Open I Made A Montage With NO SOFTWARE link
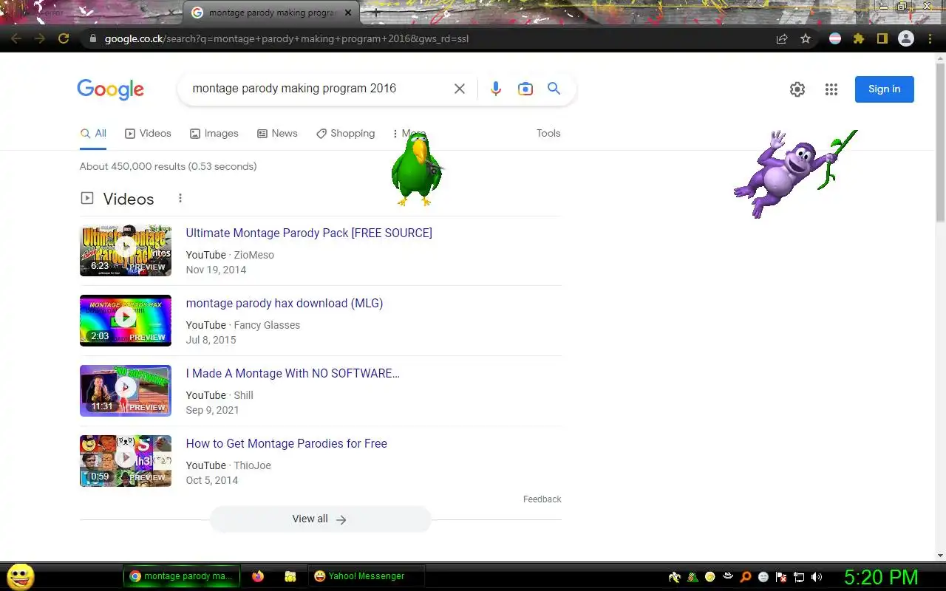 coord(293,373)
